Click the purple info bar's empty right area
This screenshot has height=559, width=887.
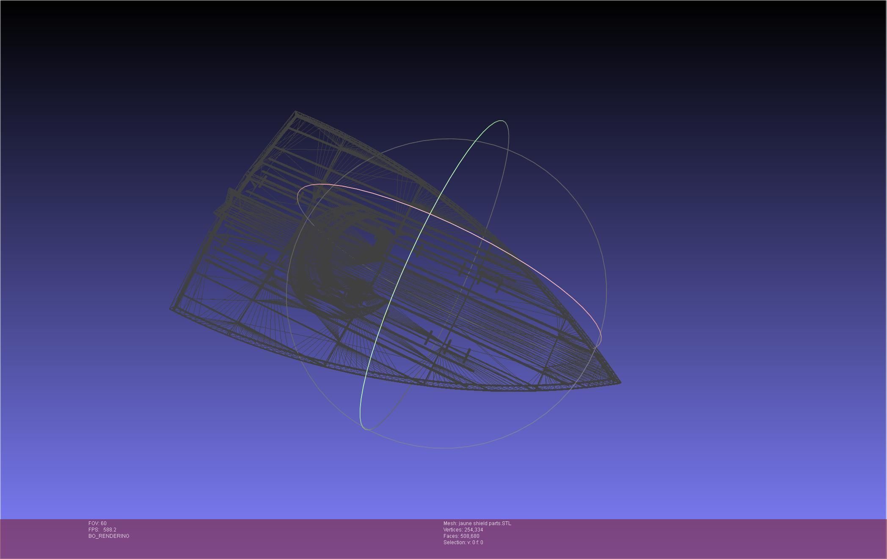coord(719,538)
